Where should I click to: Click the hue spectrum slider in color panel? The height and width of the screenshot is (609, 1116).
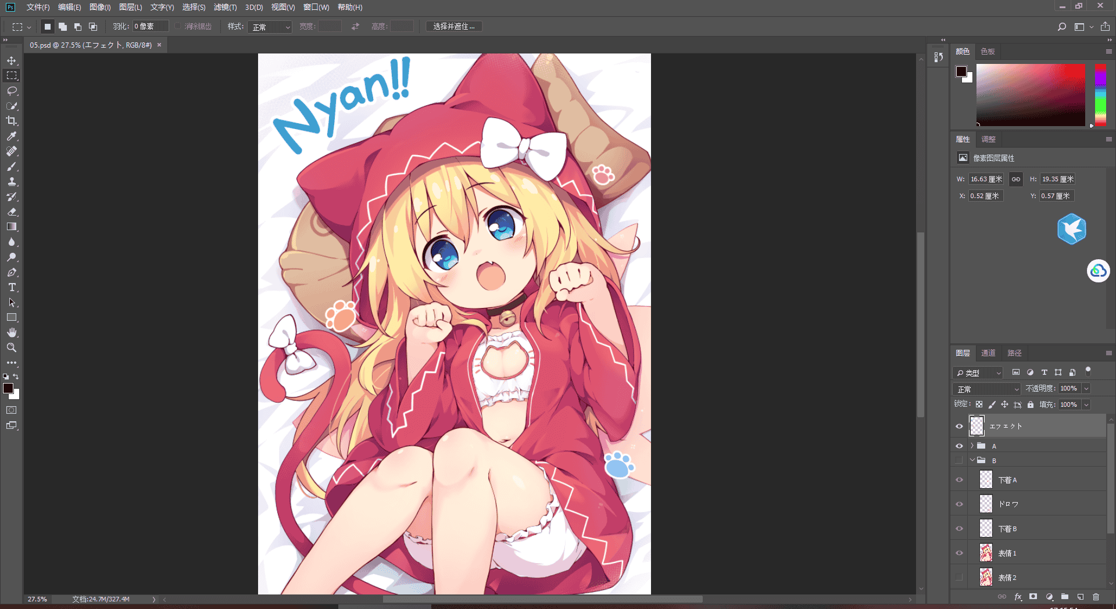[x=1100, y=95]
